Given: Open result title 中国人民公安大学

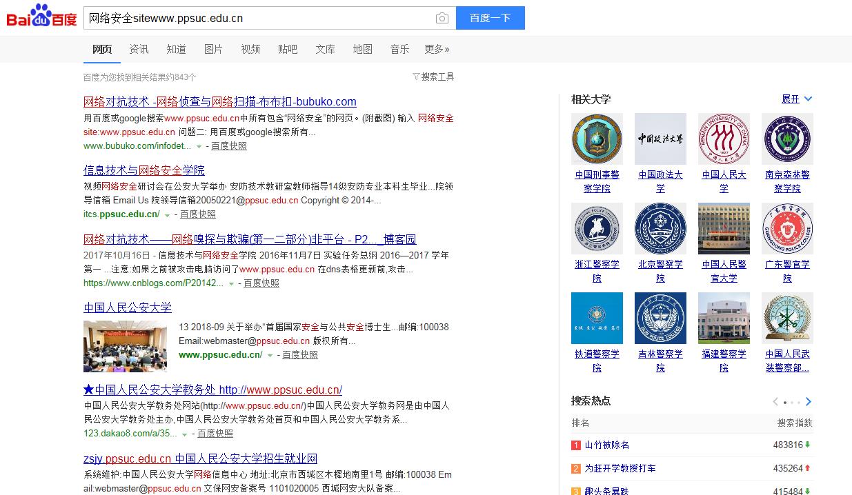Looking at the screenshot, I should pos(128,307).
